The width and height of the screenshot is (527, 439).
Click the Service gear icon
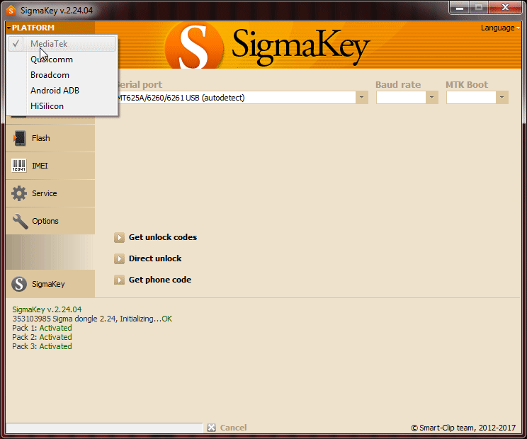(x=19, y=193)
